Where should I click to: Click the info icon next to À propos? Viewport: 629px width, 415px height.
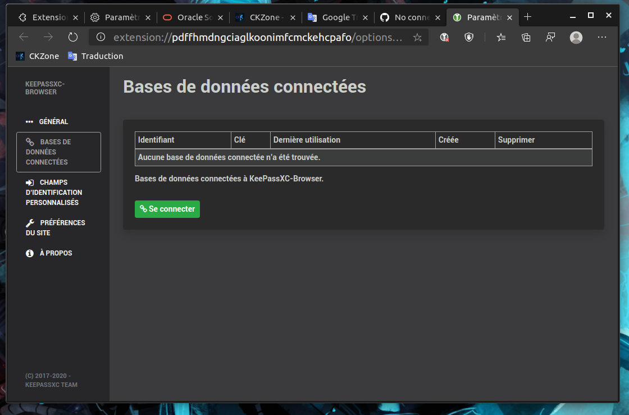click(x=29, y=253)
